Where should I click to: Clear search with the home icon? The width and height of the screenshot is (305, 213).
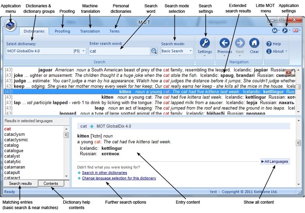(254, 43)
